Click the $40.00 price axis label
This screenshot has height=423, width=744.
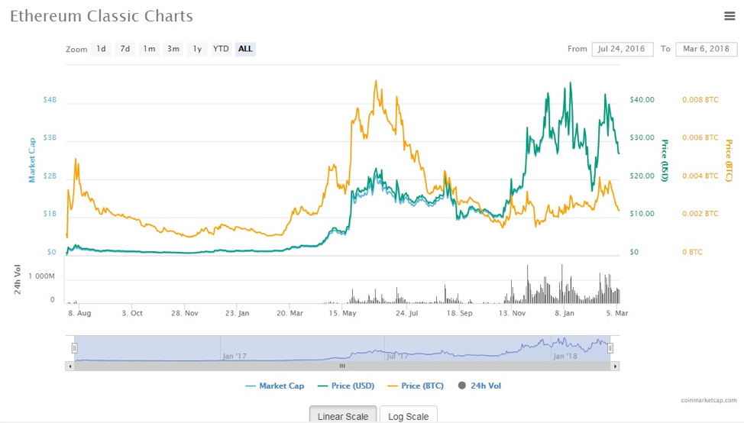click(x=642, y=99)
